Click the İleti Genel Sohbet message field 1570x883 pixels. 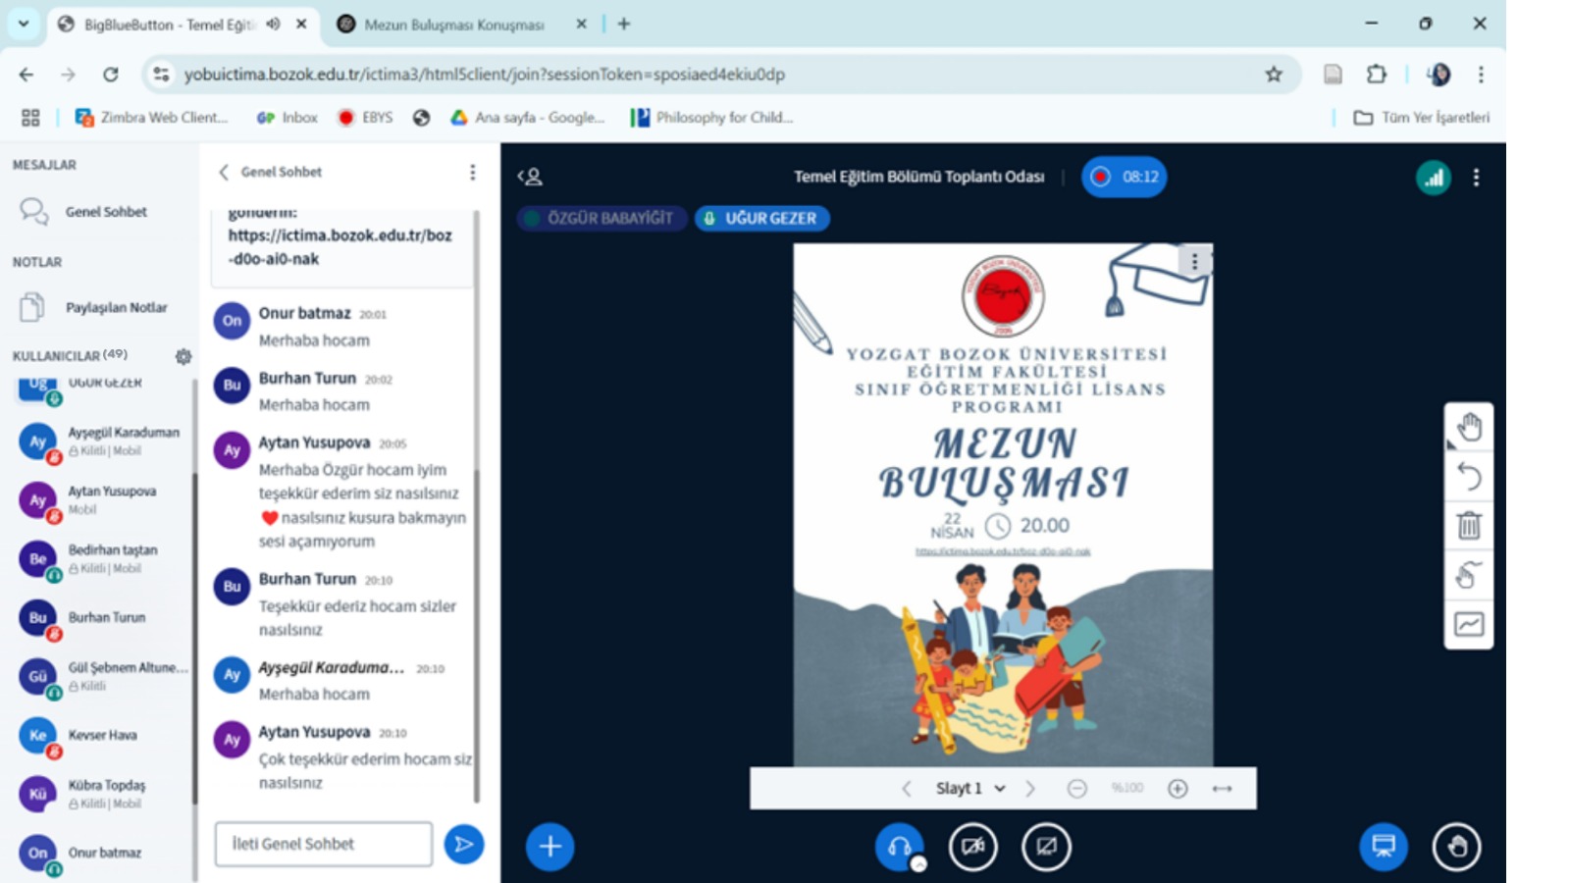(324, 844)
